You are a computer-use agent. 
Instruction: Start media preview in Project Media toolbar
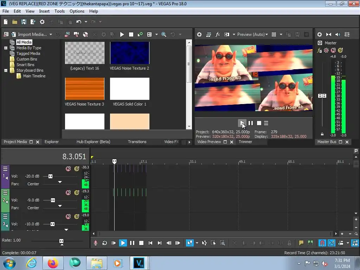[122, 34]
